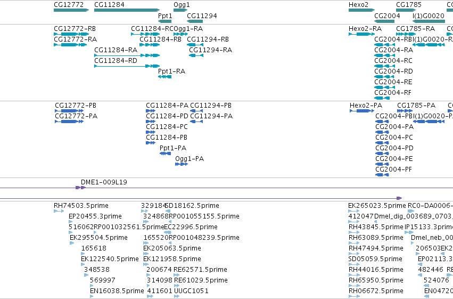Click the RH06672.5prime EST
The image size is (453, 299).
click(x=354, y=297)
